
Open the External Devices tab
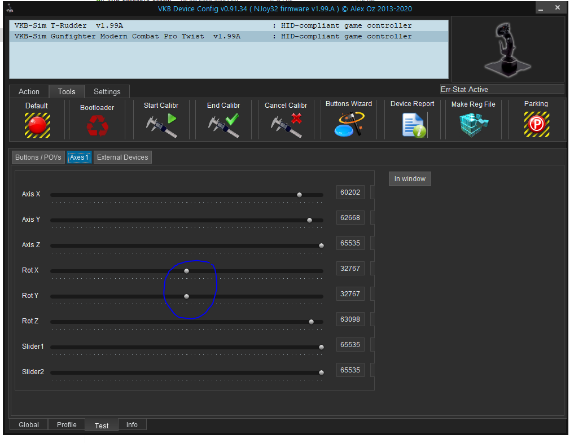(122, 157)
